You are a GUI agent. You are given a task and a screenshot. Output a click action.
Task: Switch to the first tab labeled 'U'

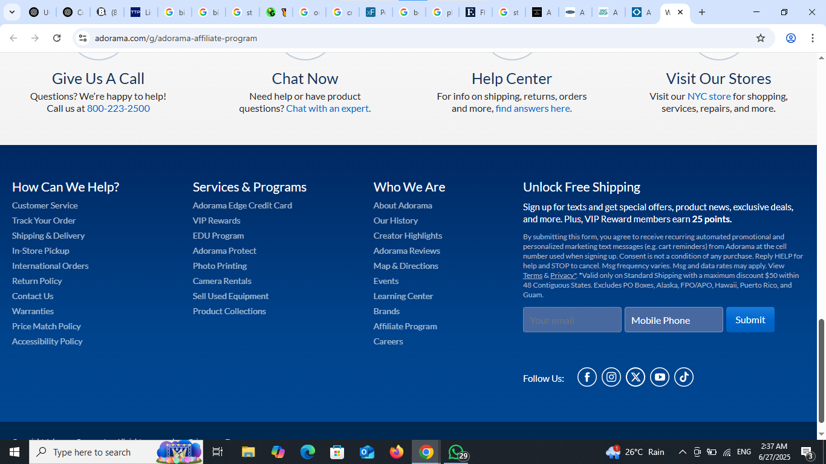click(x=39, y=12)
